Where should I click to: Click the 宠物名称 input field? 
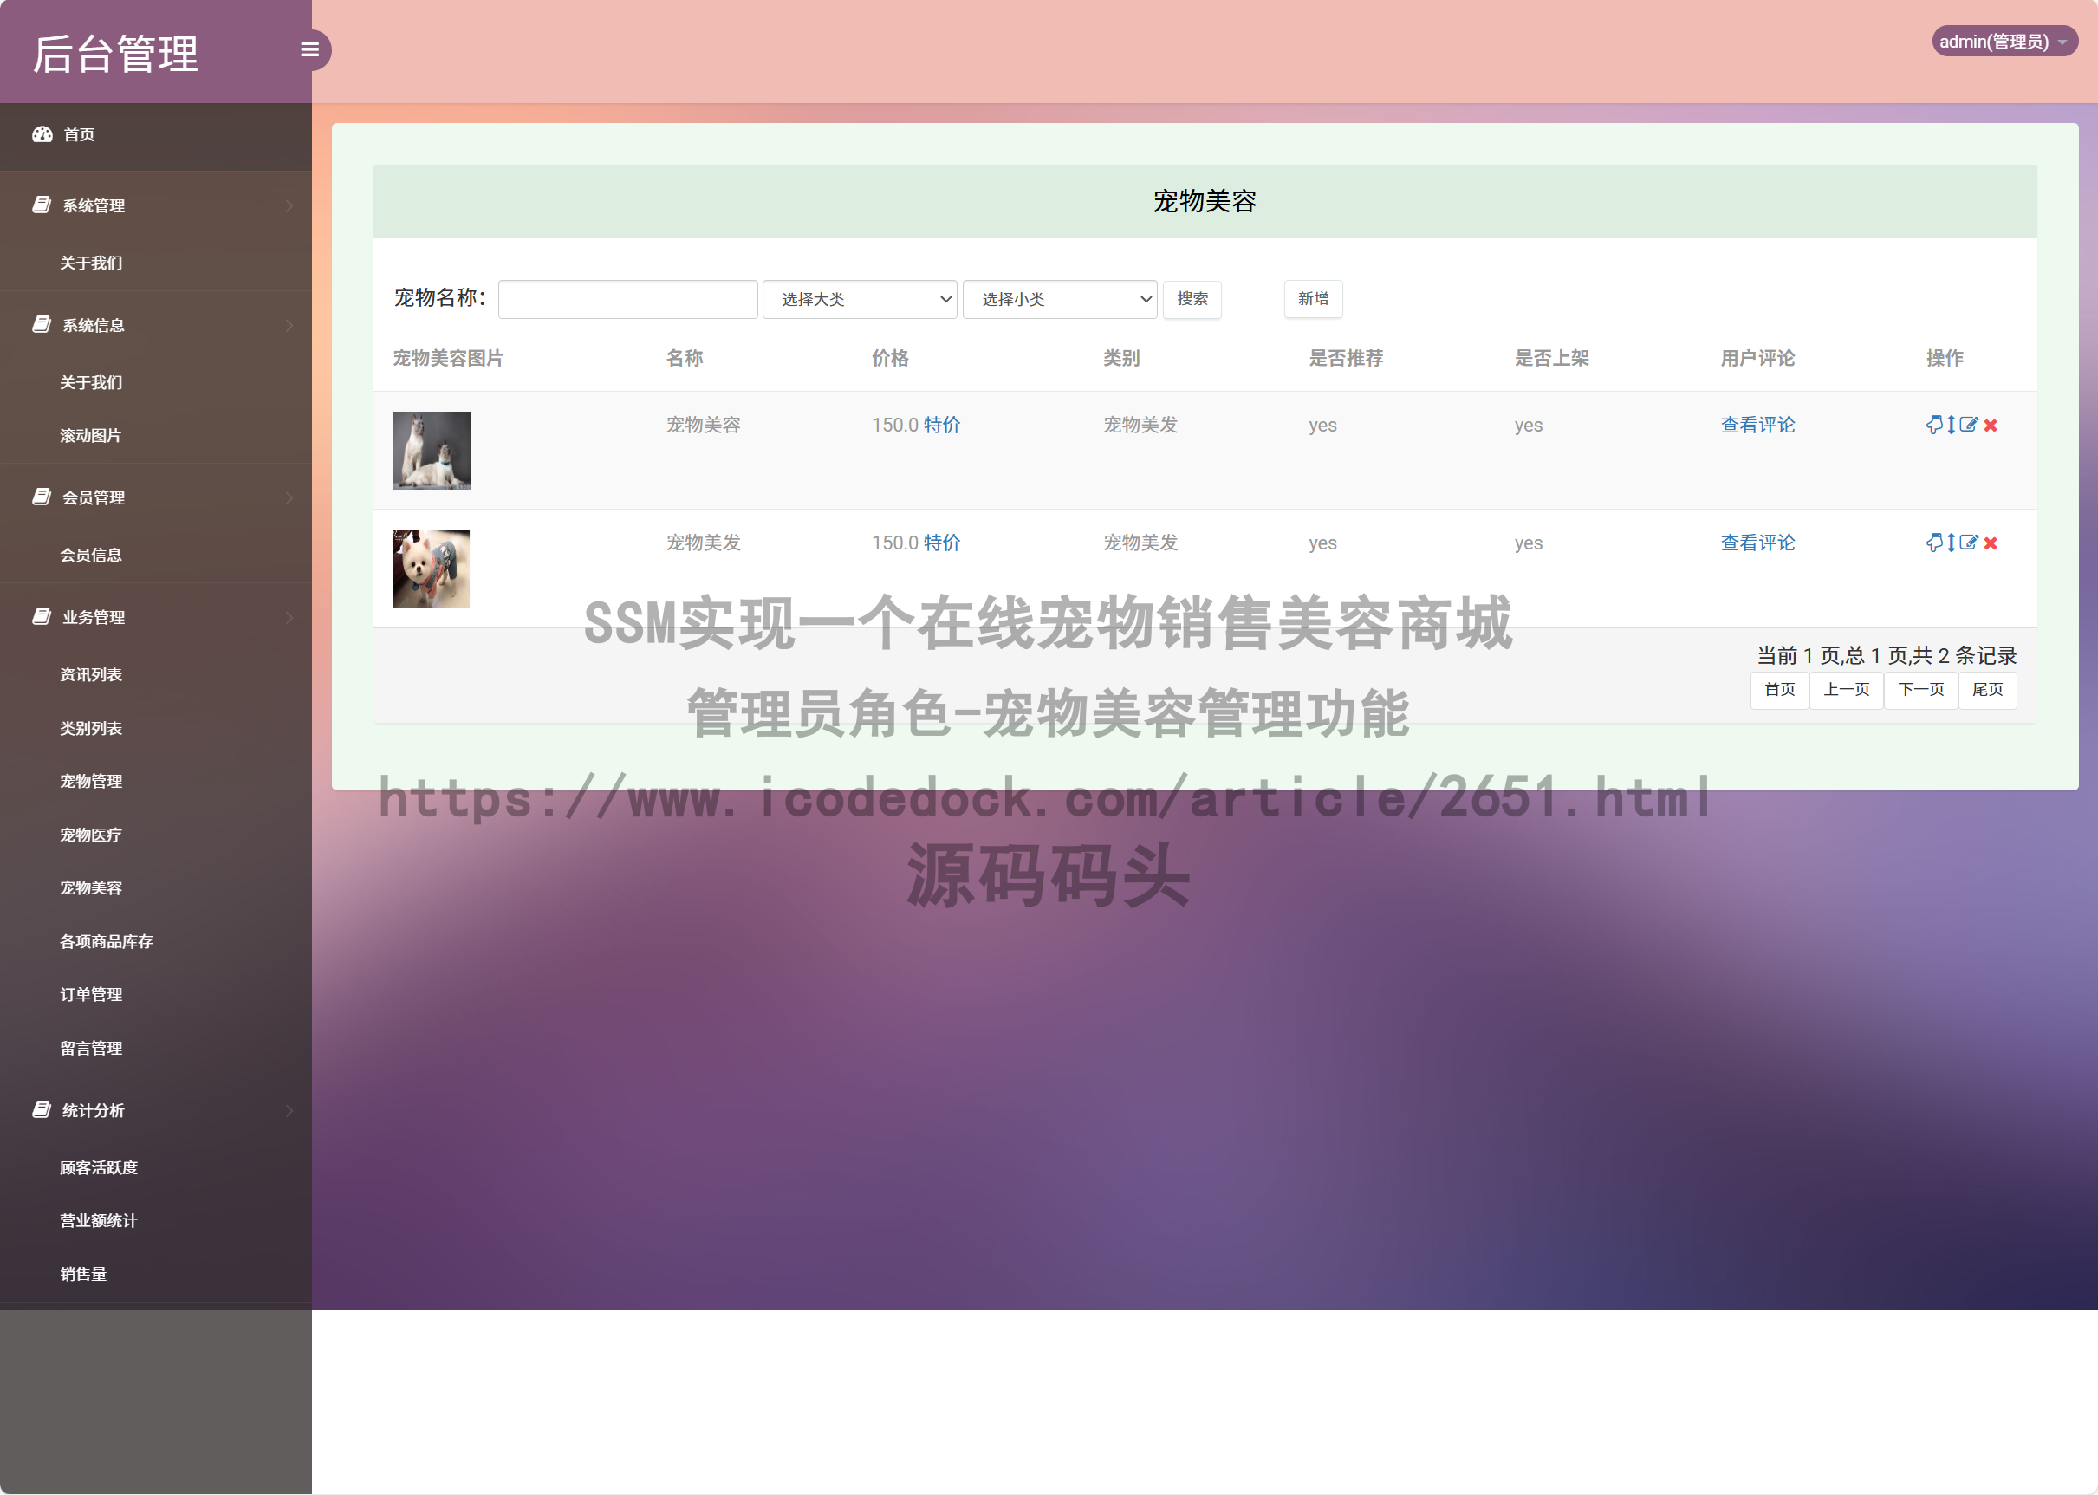point(627,299)
